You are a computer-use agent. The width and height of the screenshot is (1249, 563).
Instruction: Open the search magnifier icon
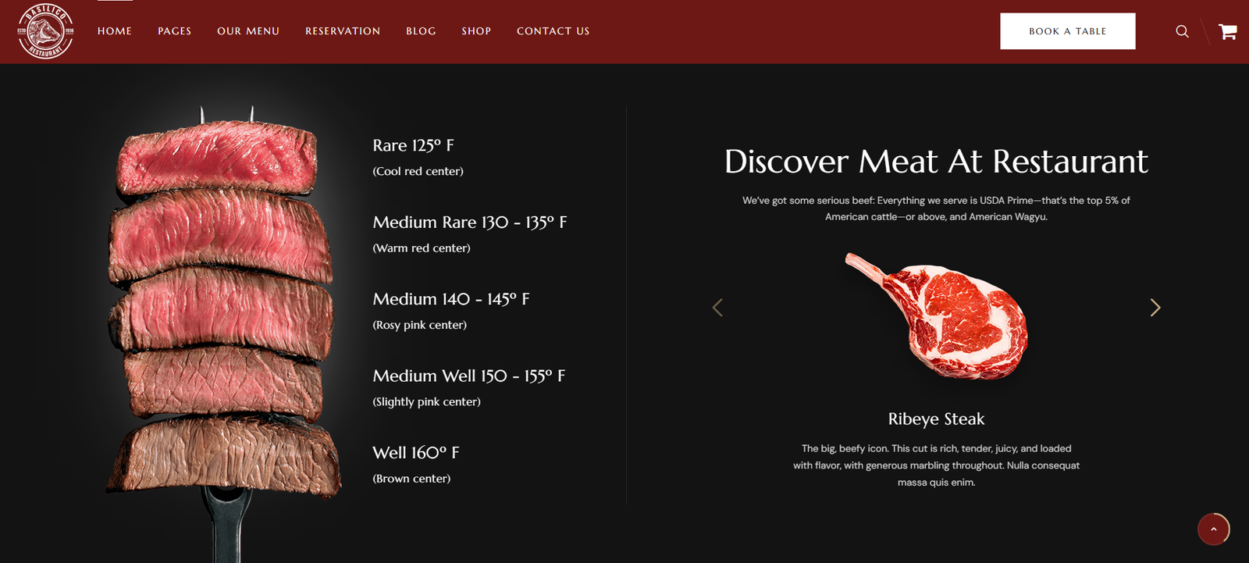tap(1182, 31)
